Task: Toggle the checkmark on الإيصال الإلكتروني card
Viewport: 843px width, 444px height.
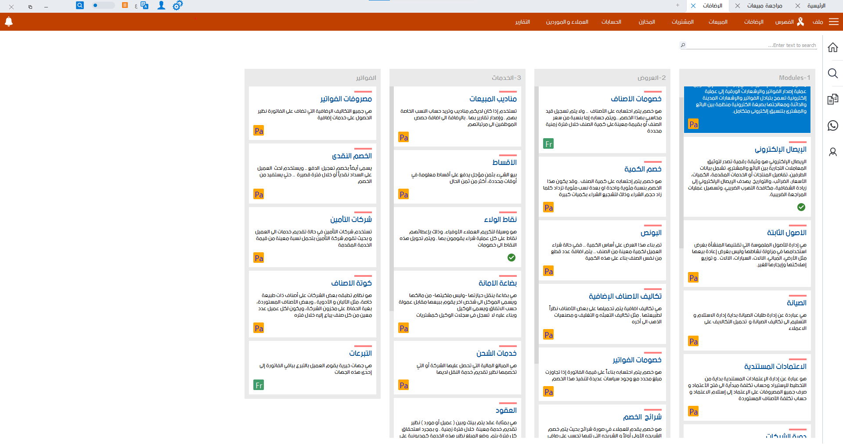Action: click(x=801, y=208)
